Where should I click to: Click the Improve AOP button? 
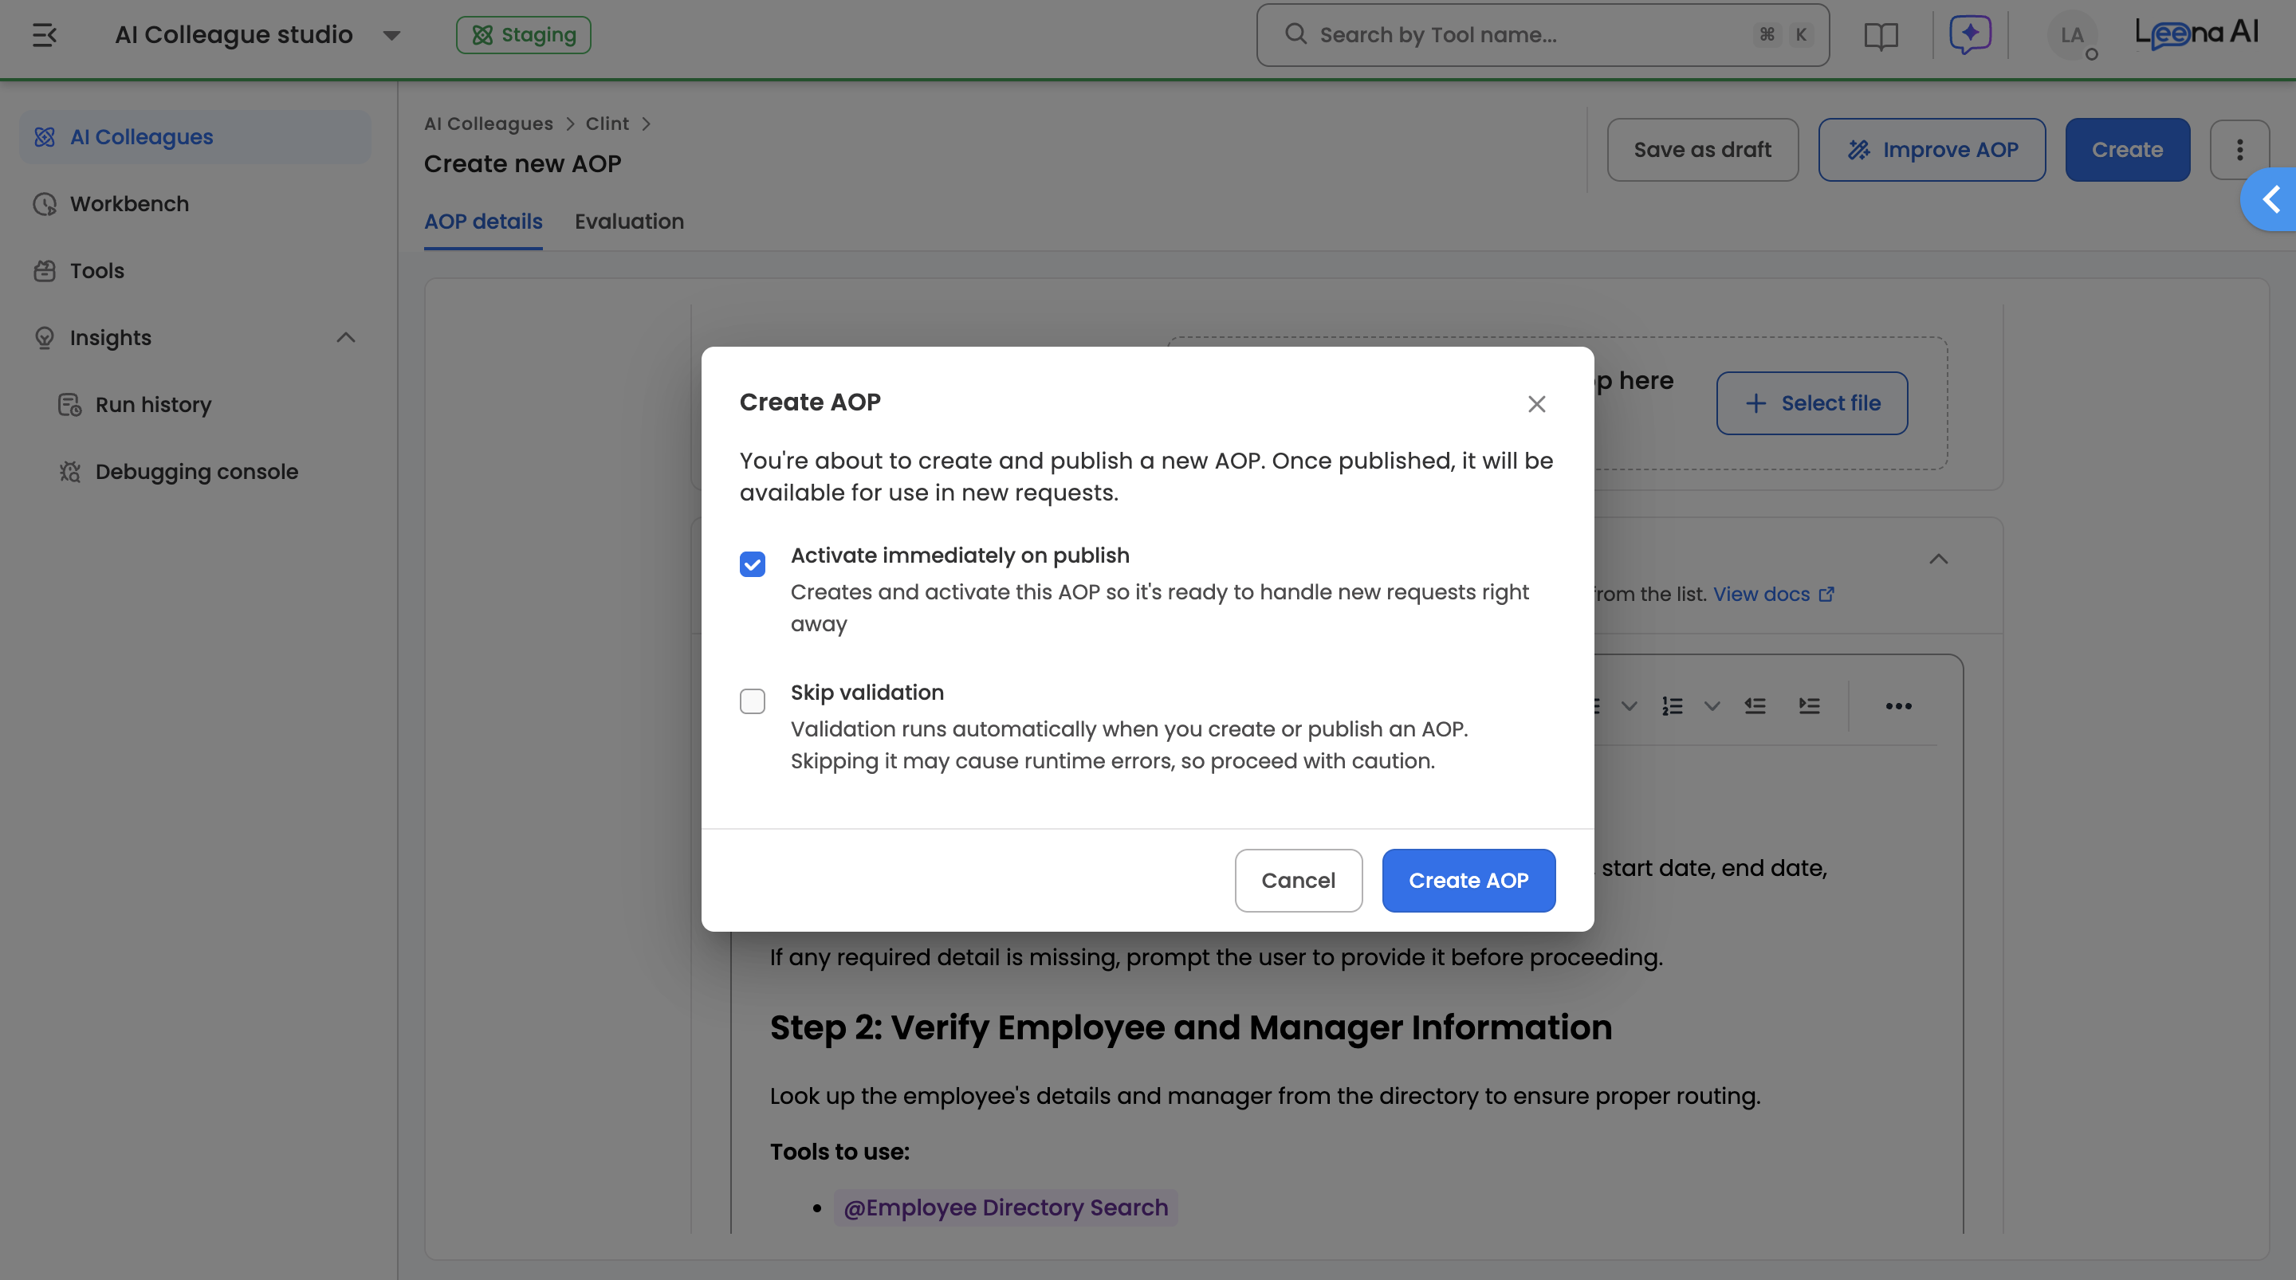(x=1932, y=150)
